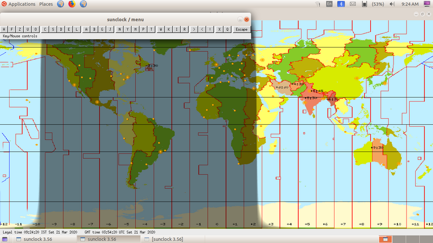Viewport: 433px width, 243px height.
Task: Open the user session icon at panel end
Action: 427,4
